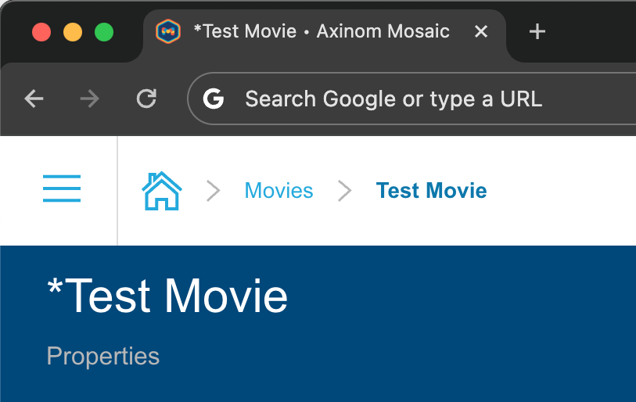Click the chevron between Movies and Test Movie
Screen dimensions: 636x402
pos(344,191)
